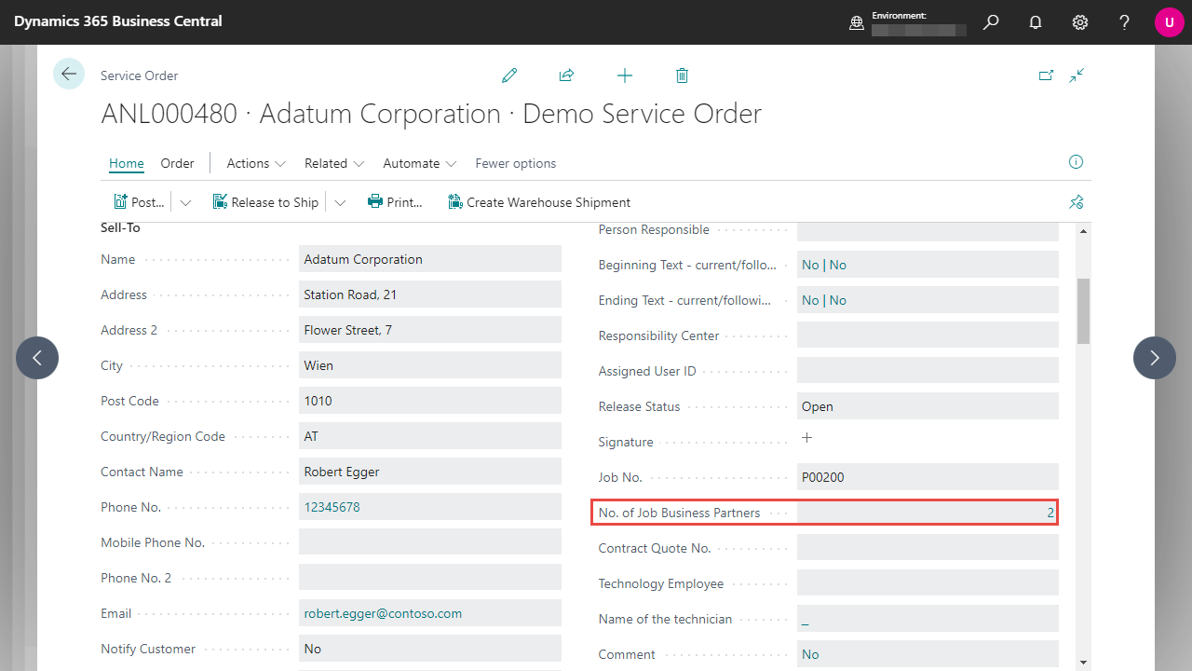This screenshot has height=671, width=1192.
Task: Delete the order using trash icon
Action: 682,75
